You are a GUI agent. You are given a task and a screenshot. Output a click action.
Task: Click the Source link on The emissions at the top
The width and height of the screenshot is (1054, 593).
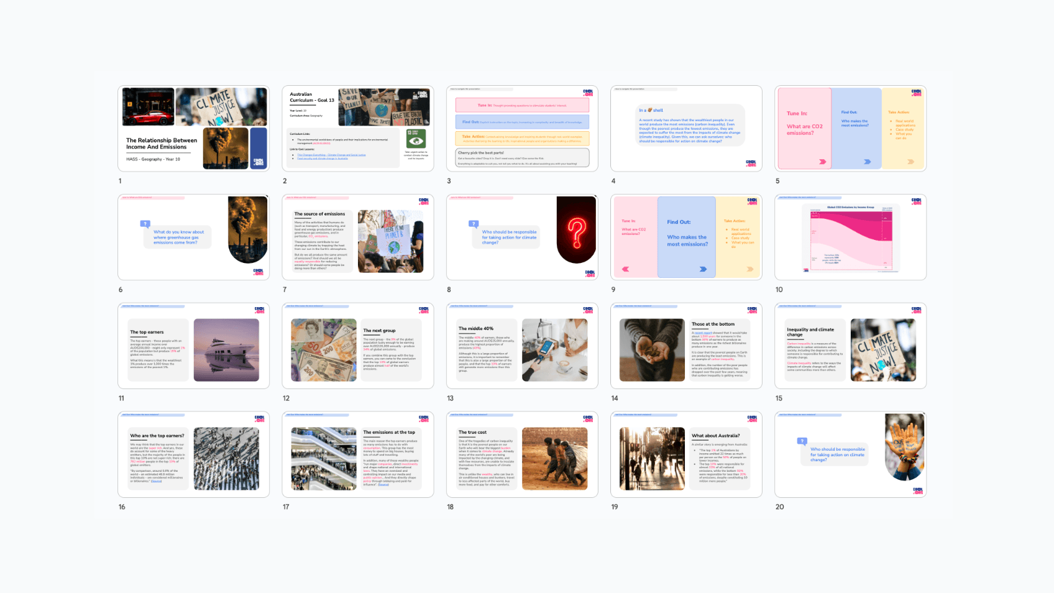[x=383, y=485]
